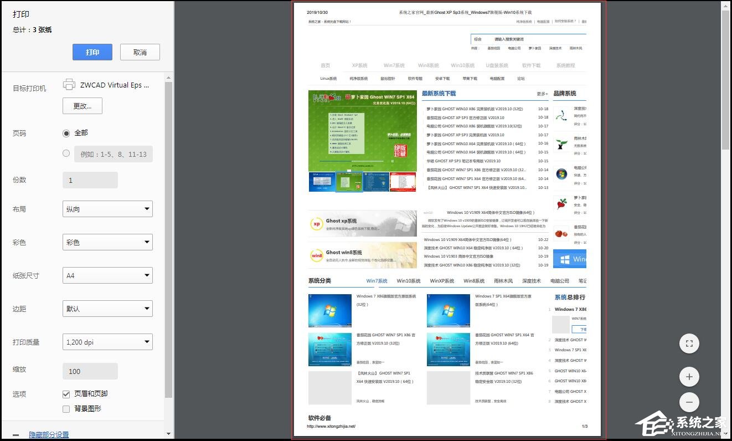The height and width of the screenshot is (441, 732).
Task: Click the 取消 cancel button
Action: coord(140,52)
